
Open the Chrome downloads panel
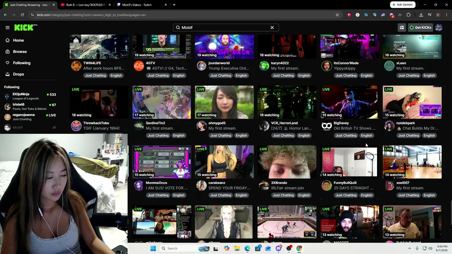pos(421,15)
